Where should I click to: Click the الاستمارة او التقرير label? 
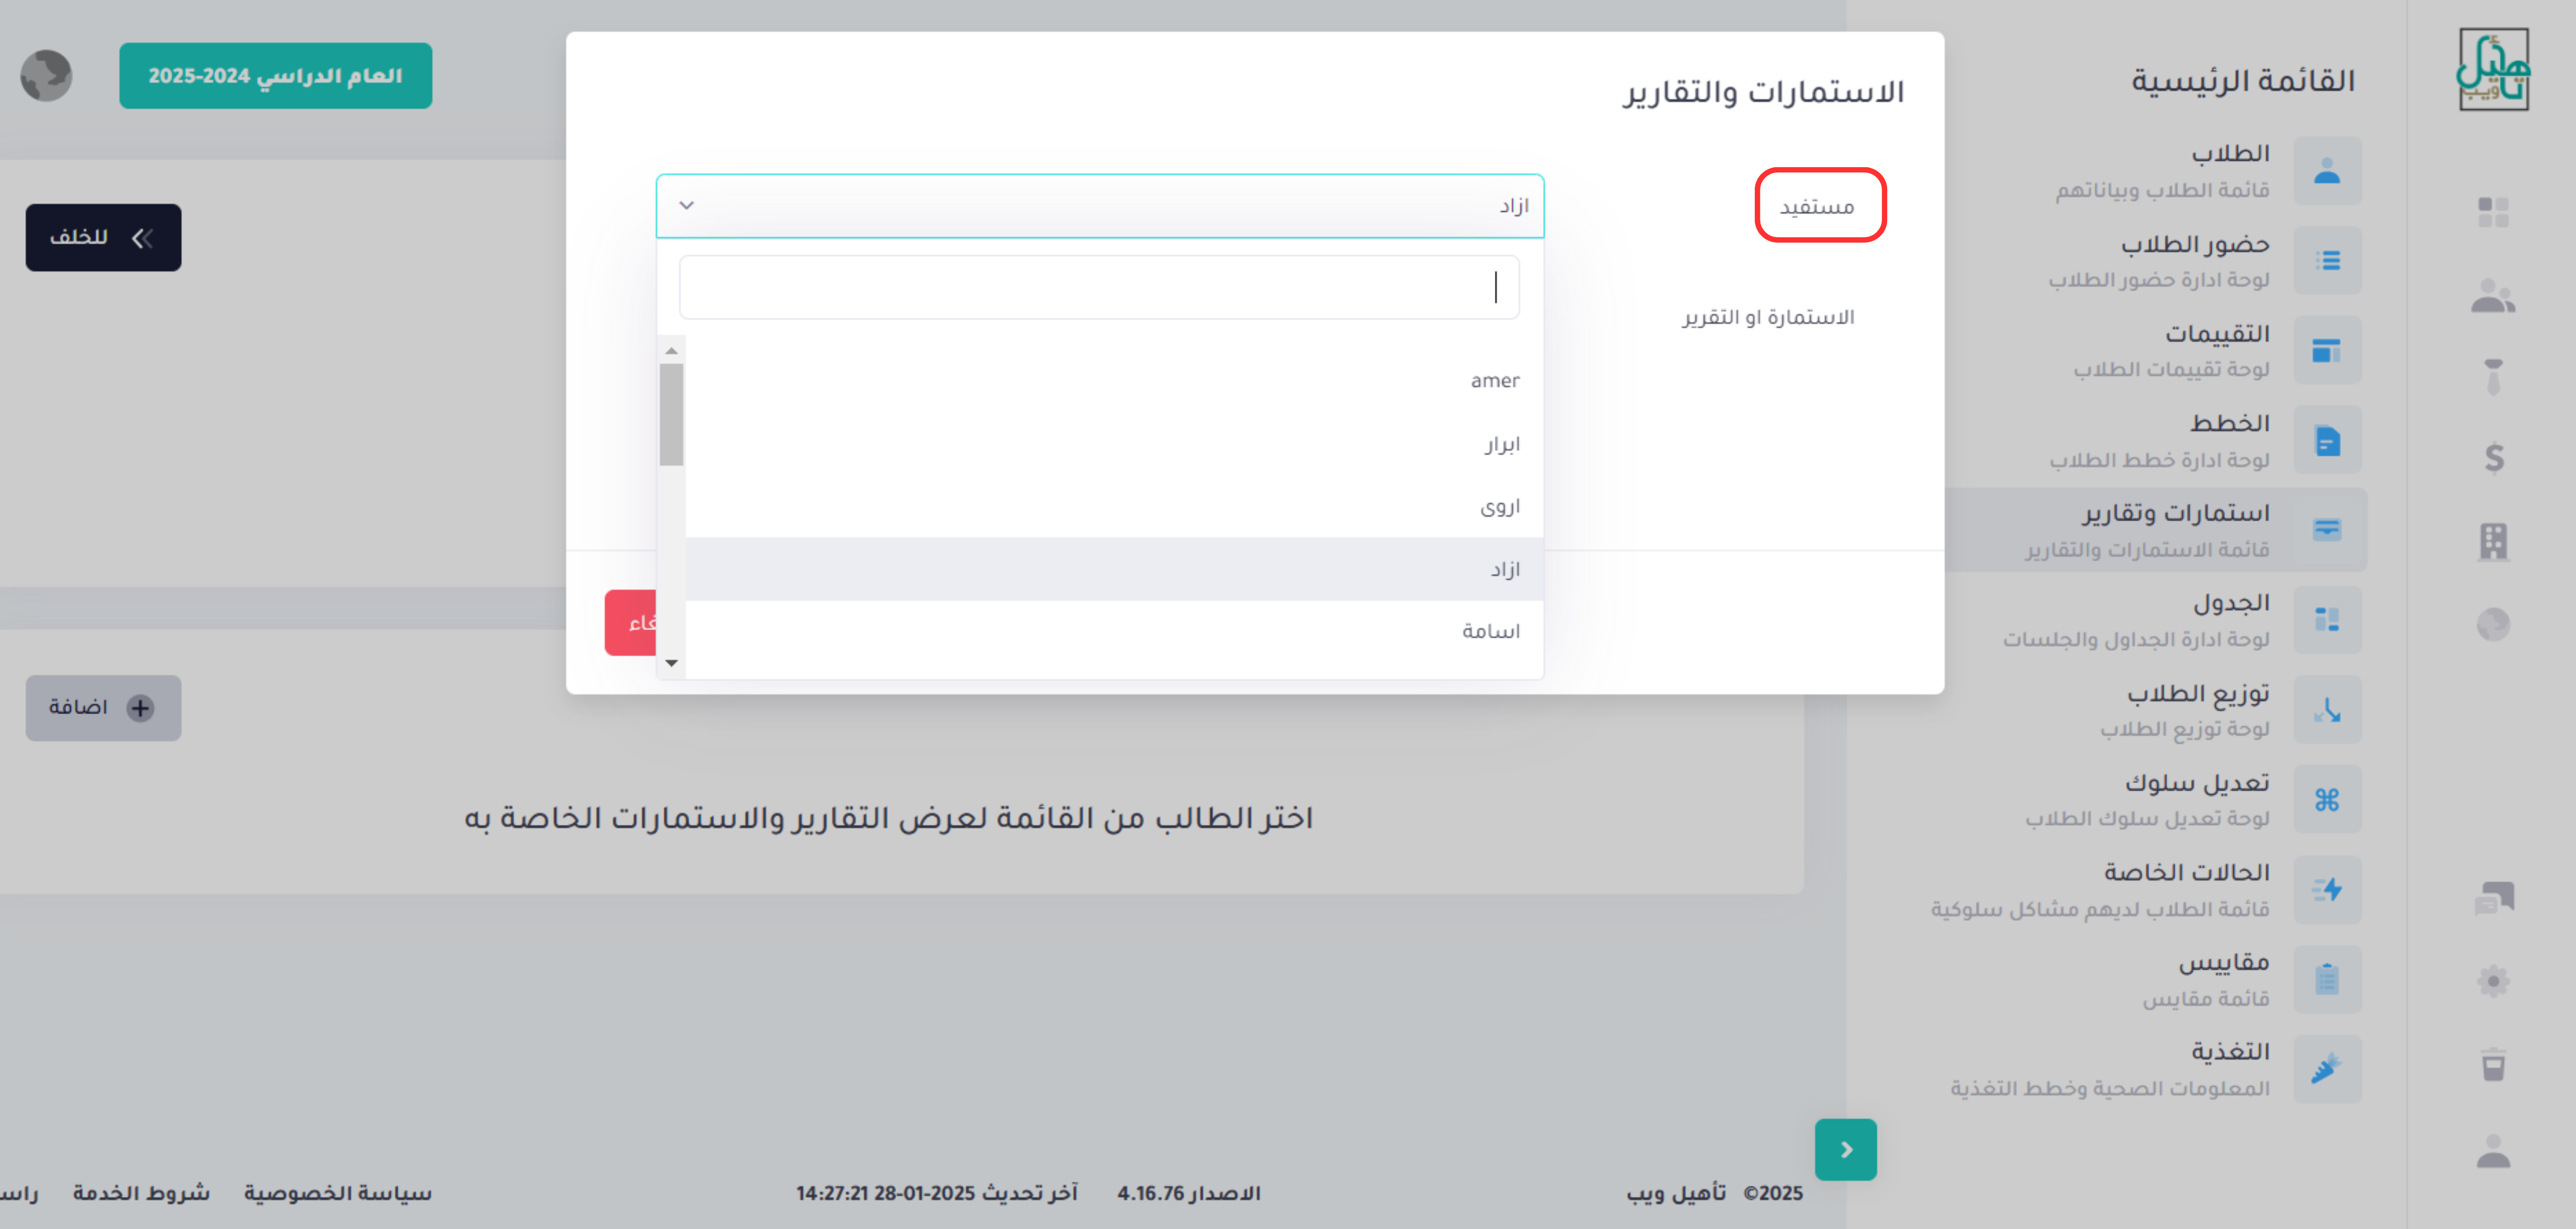1768,317
